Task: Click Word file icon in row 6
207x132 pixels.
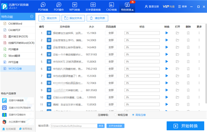Action: pos(49,69)
